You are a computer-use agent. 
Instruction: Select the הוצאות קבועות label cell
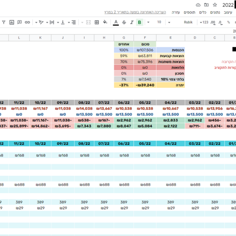click(171, 56)
